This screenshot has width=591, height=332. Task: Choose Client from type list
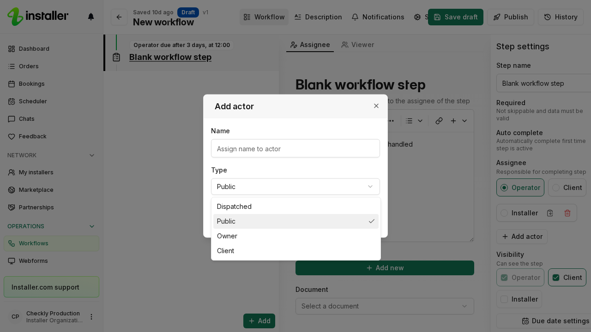(x=296, y=251)
